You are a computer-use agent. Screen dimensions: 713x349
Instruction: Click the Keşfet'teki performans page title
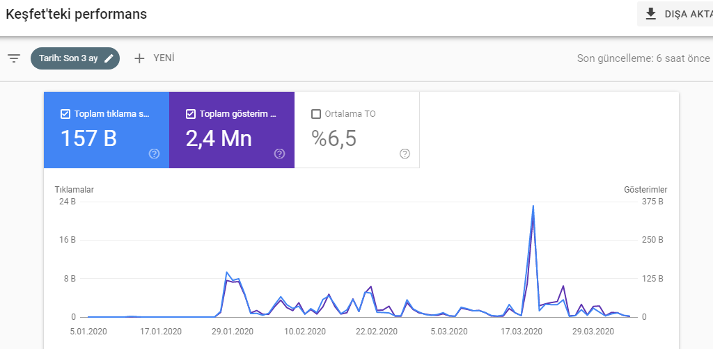tap(76, 14)
